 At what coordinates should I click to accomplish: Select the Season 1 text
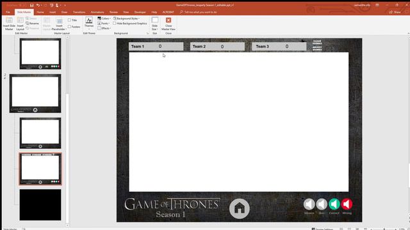pyautogui.click(x=171, y=215)
